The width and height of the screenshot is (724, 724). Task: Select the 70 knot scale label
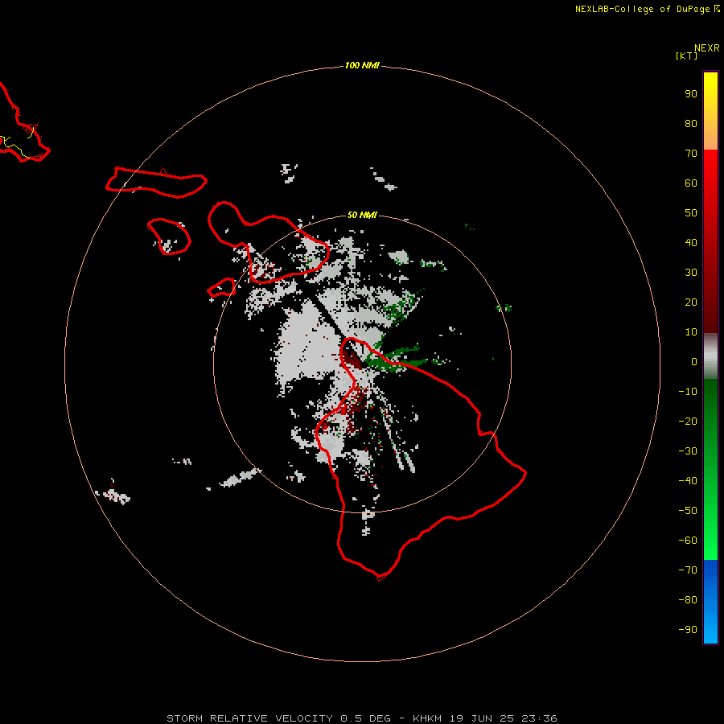point(691,154)
